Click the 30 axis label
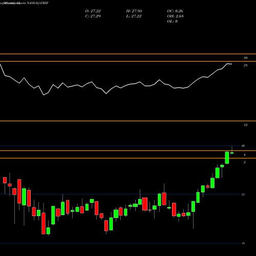The height and width of the screenshot is (256, 256). click(245, 58)
